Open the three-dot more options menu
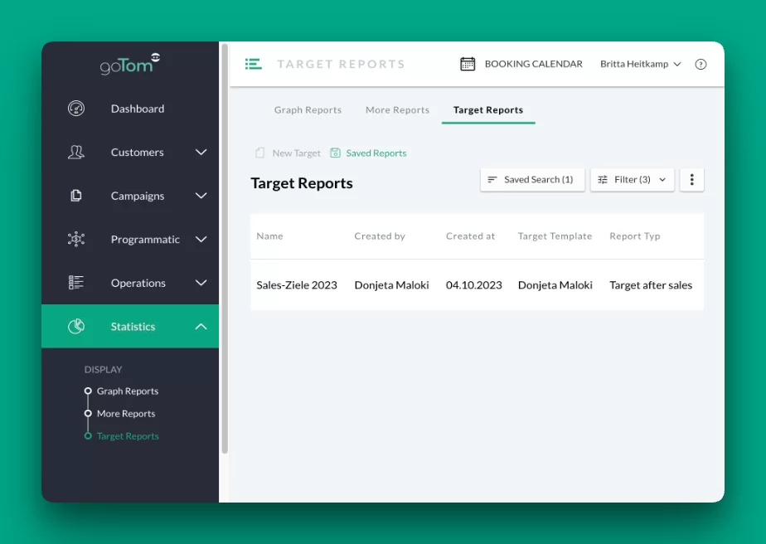766x544 pixels. coord(691,180)
